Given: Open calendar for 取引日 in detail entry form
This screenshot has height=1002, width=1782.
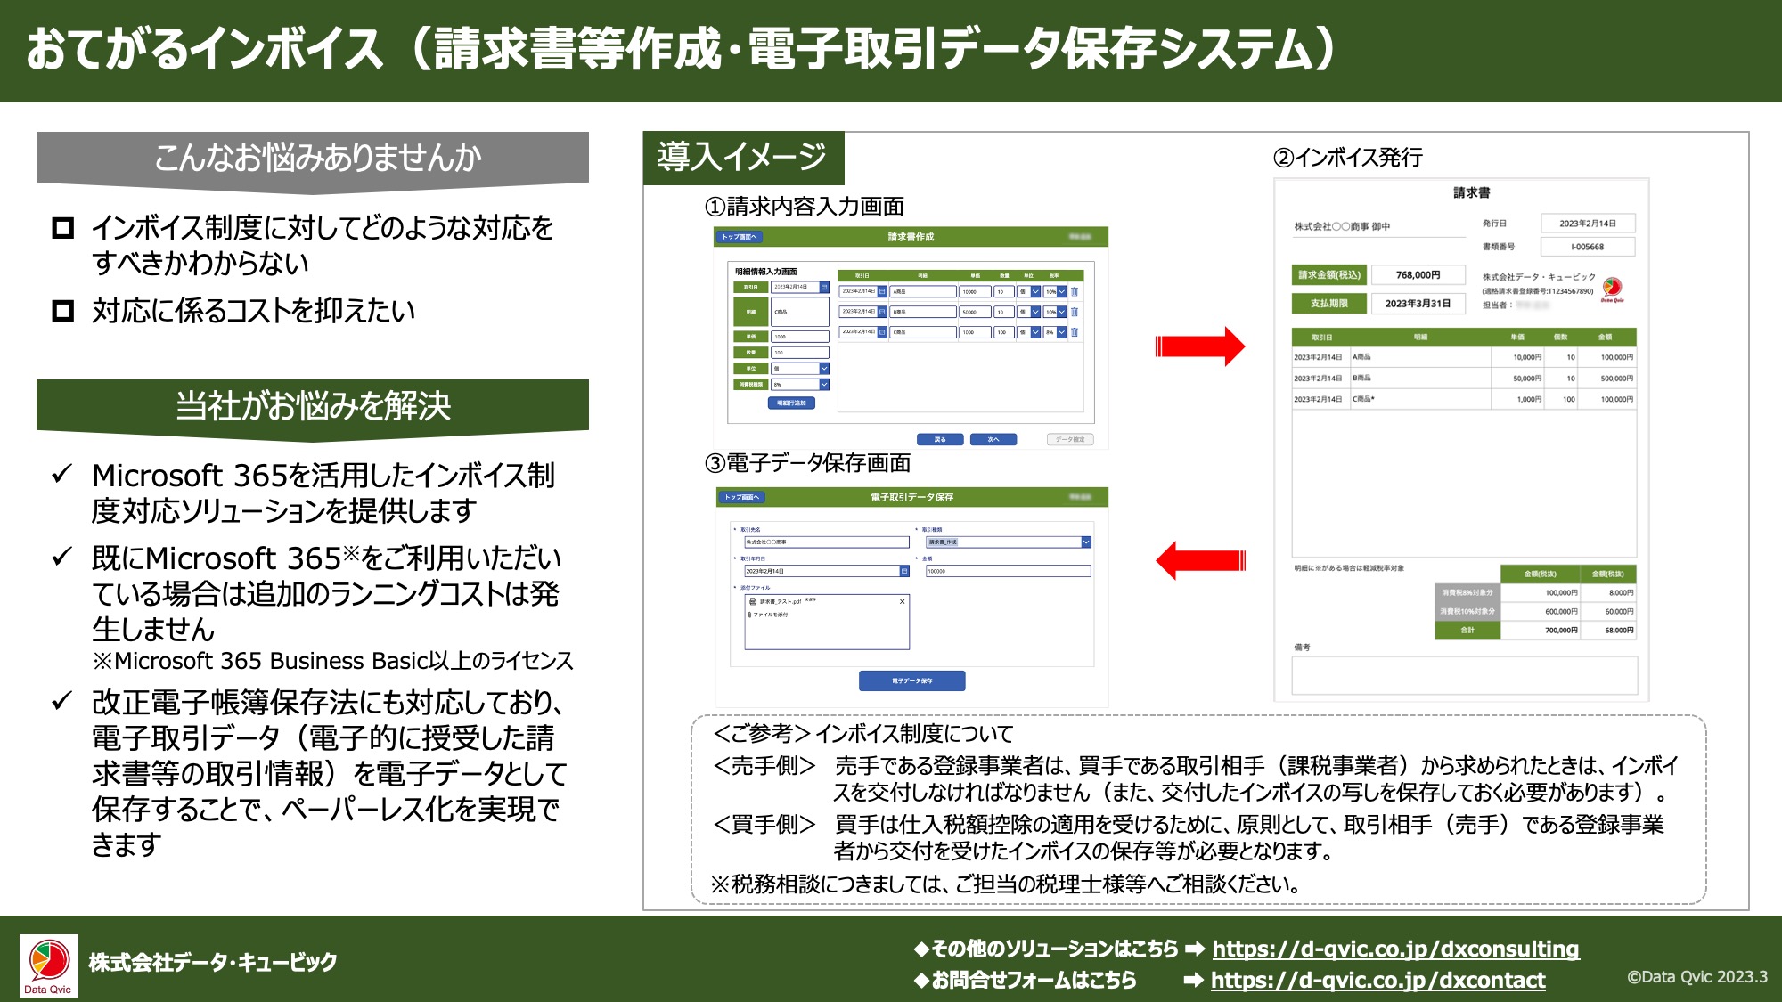Looking at the screenshot, I should [824, 287].
